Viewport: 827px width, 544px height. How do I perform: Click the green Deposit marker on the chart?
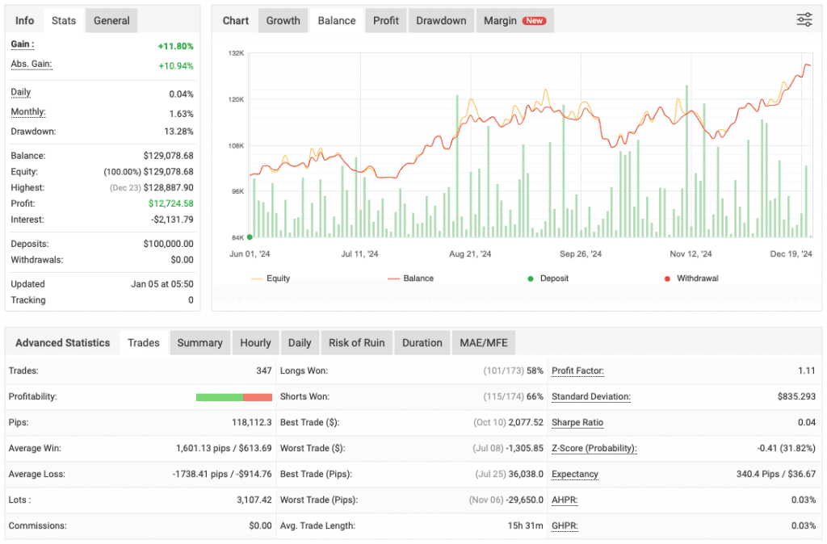tap(250, 236)
